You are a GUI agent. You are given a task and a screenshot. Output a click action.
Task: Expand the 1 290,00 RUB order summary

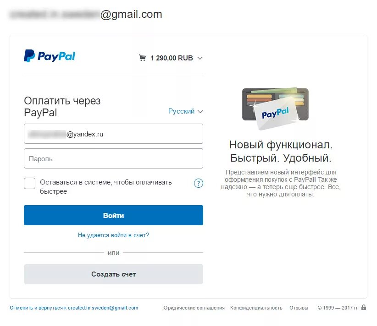171,58
